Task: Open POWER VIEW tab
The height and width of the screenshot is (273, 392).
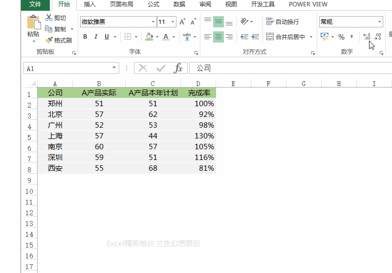Action: point(308,4)
